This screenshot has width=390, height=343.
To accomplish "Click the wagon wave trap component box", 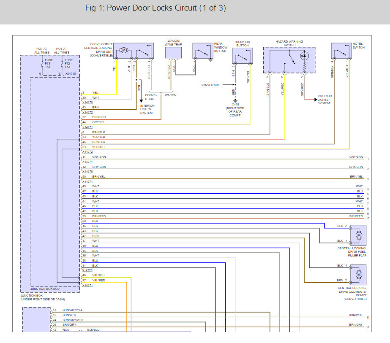I will click(x=173, y=52).
